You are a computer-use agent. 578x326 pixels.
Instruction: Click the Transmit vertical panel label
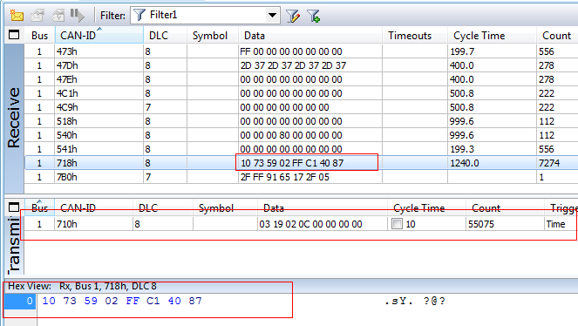pyautogui.click(x=14, y=245)
